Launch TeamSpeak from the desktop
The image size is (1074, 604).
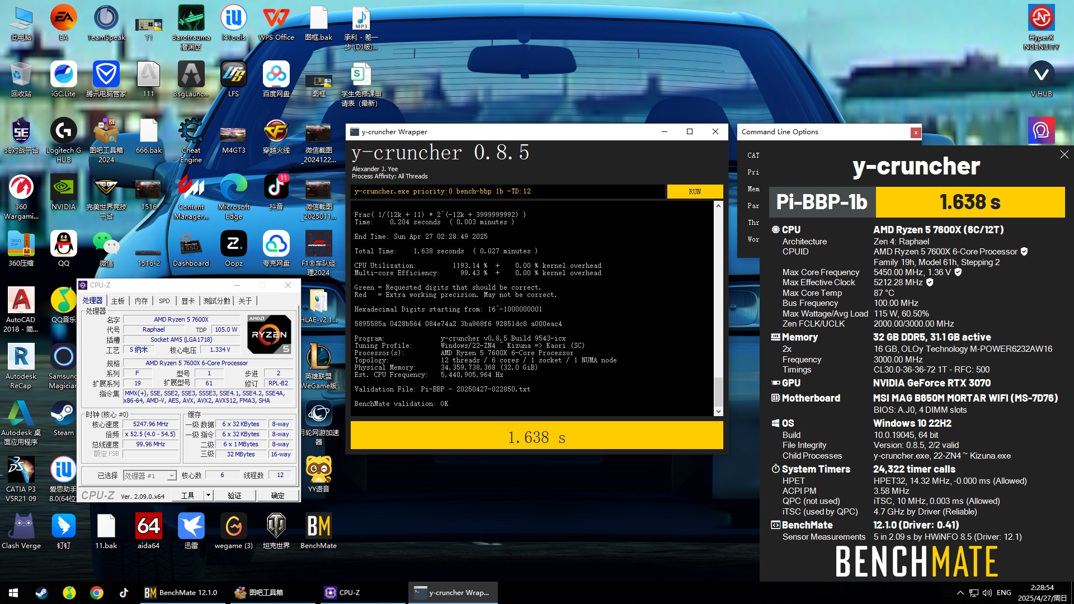tap(106, 23)
